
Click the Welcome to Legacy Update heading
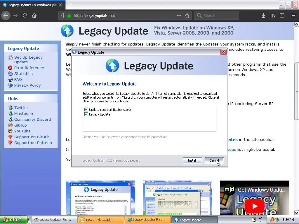pyautogui.click(x=109, y=84)
